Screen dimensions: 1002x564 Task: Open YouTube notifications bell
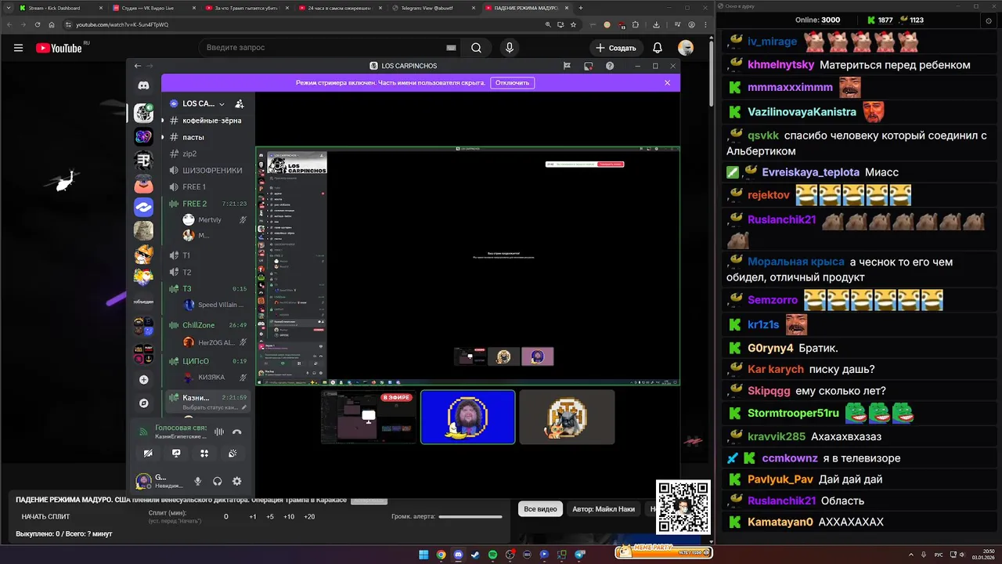[658, 48]
